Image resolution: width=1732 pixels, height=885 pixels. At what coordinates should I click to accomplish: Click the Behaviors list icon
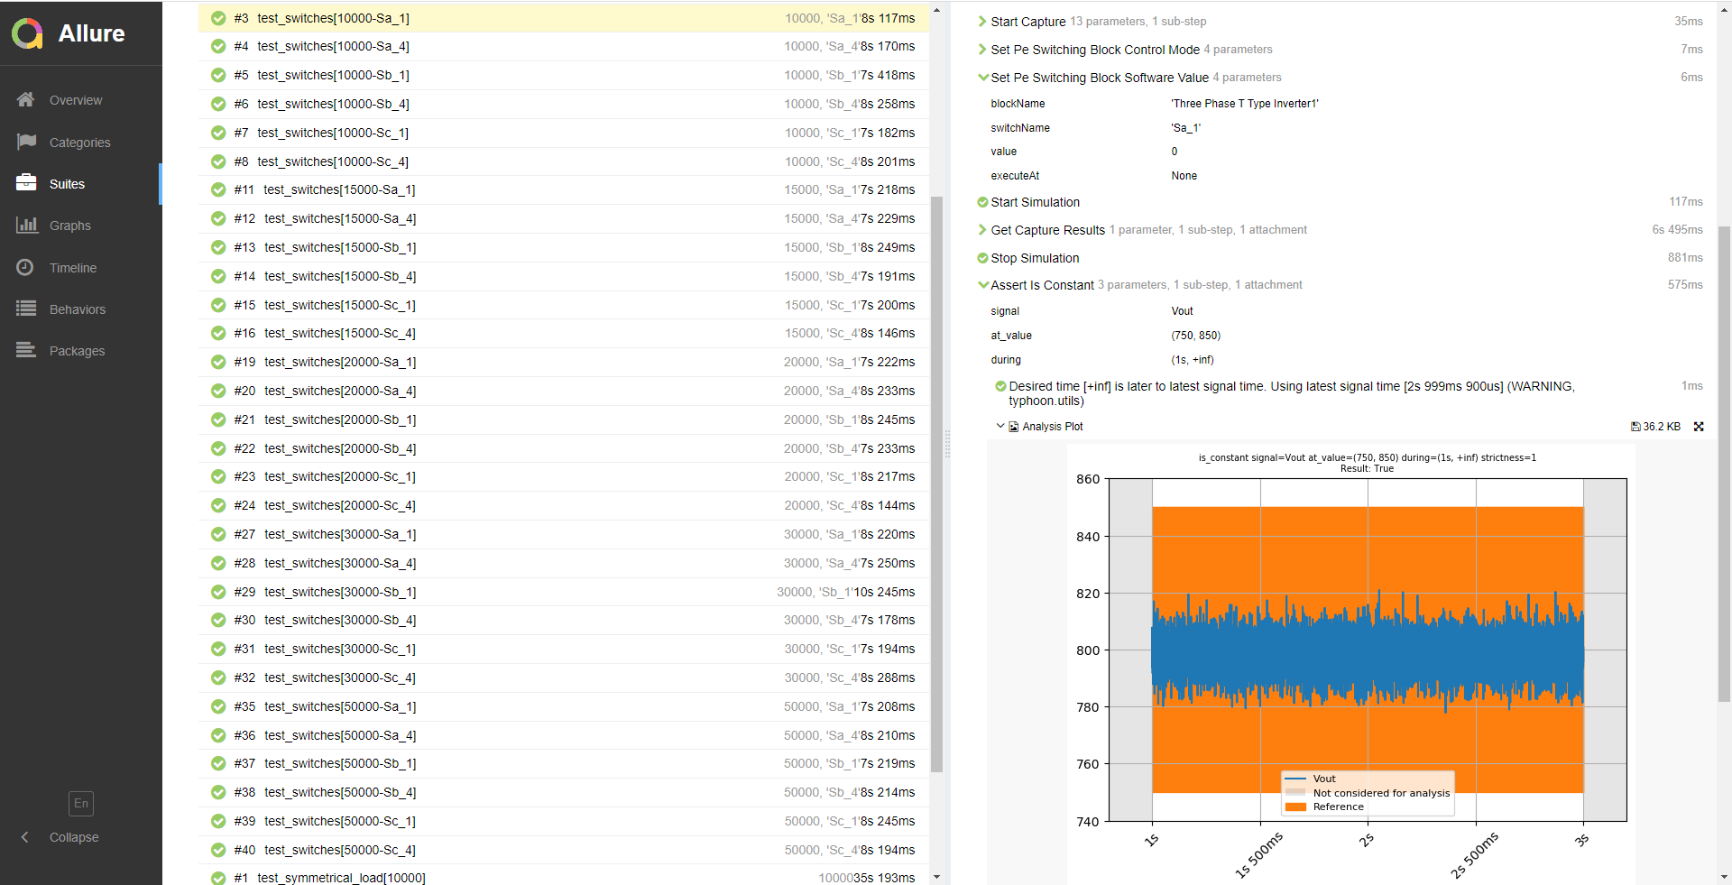26,309
